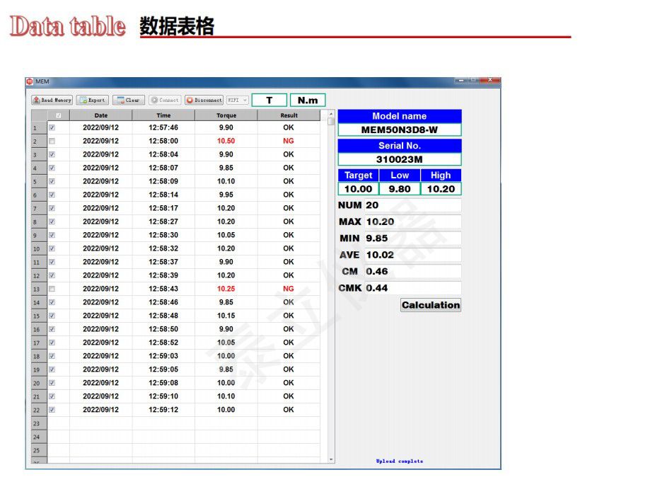Click the Target value field showing 10.00
672x482 pixels.
coord(358,189)
